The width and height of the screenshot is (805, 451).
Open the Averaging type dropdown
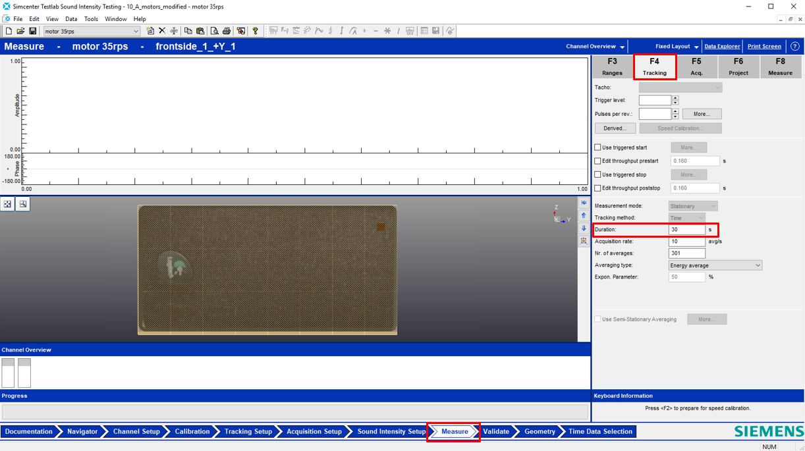(x=715, y=265)
